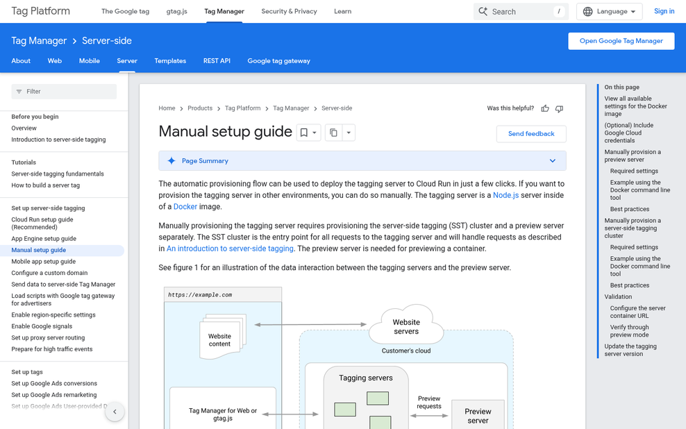Image resolution: width=686 pixels, height=429 pixels.
Task: Click the filter icon in the sidebar
Action: point(19,92)
